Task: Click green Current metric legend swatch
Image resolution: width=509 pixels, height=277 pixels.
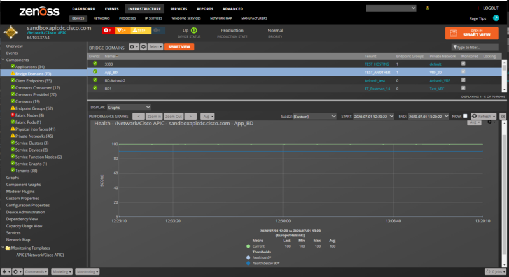Action: tap(248, 246)
